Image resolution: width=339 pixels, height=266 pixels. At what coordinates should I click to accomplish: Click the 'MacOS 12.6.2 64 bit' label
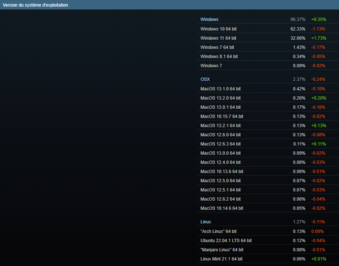click(220, 199)
